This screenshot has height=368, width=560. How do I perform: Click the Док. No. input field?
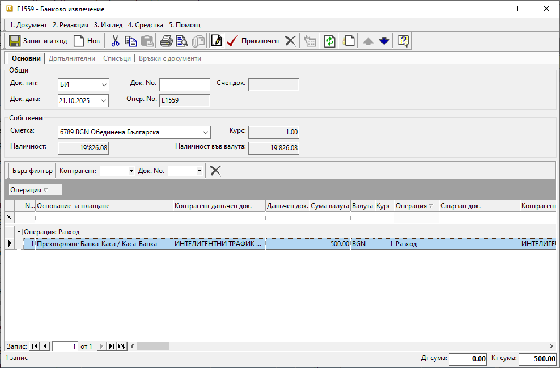(184, 85)
